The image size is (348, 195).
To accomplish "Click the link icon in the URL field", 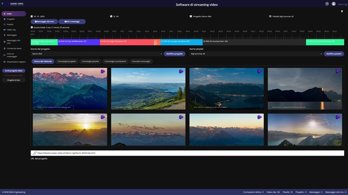I will [x=35, y=153].
